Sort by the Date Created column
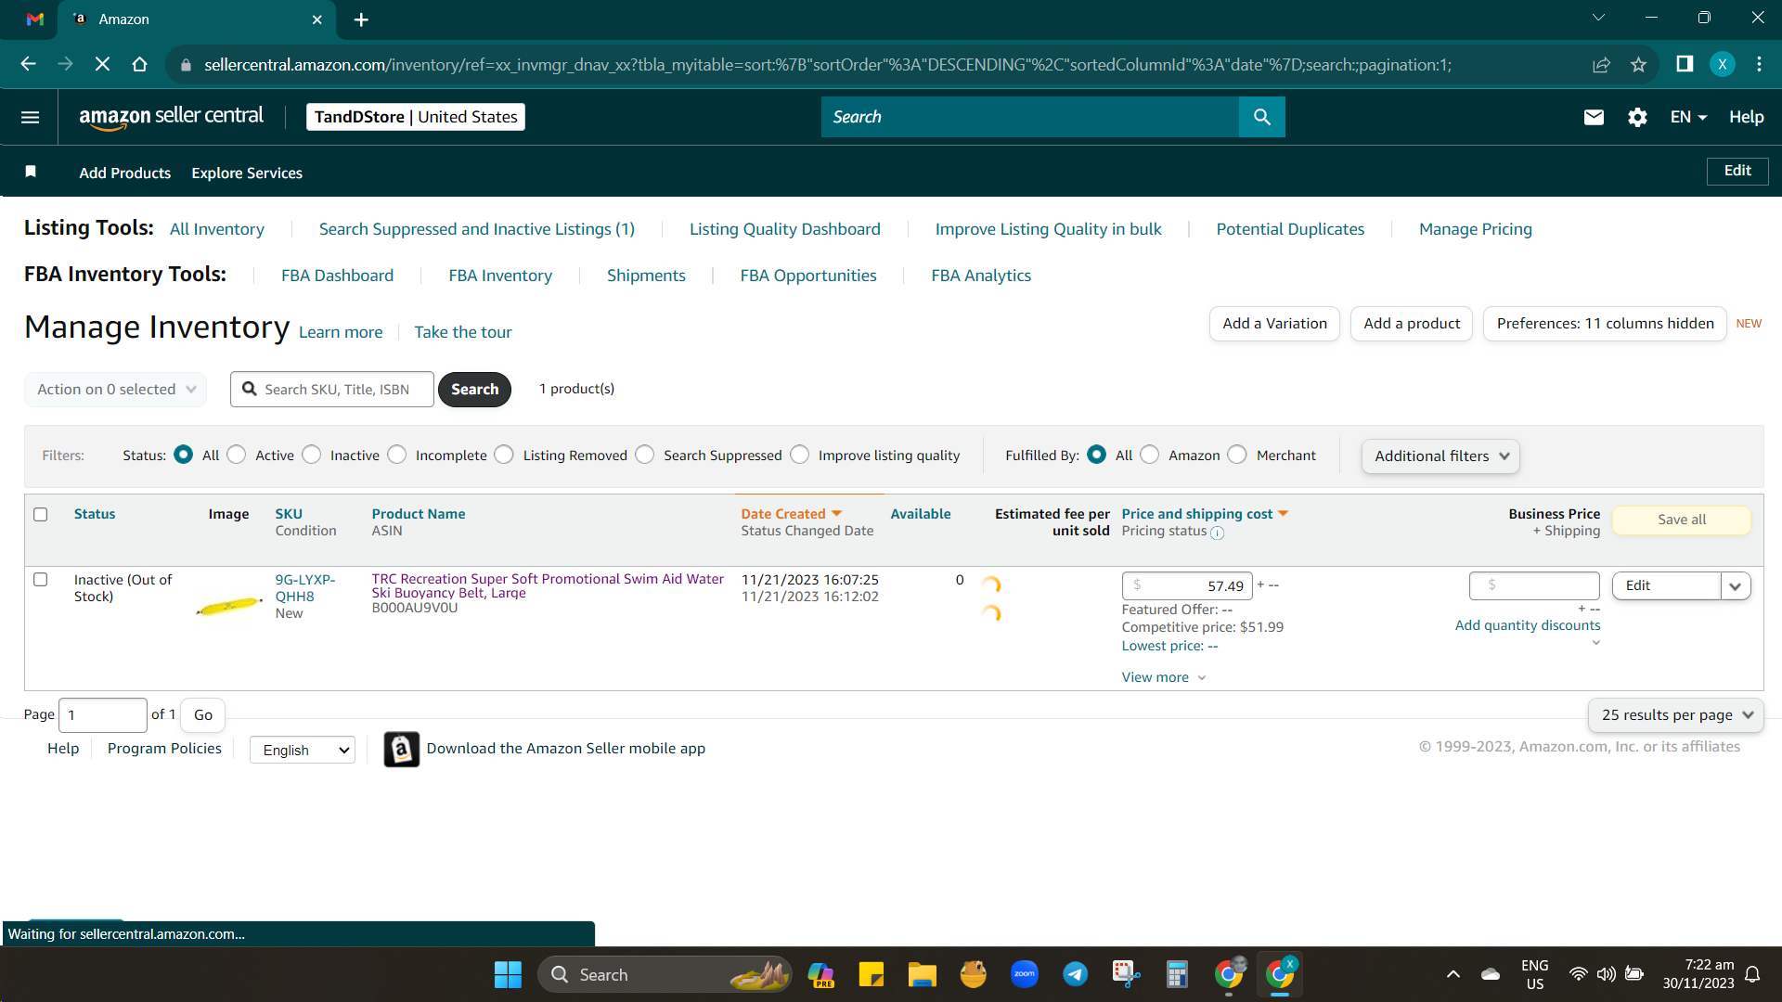The height and width of the screenshot is (1002, 1782). [791, 514]
